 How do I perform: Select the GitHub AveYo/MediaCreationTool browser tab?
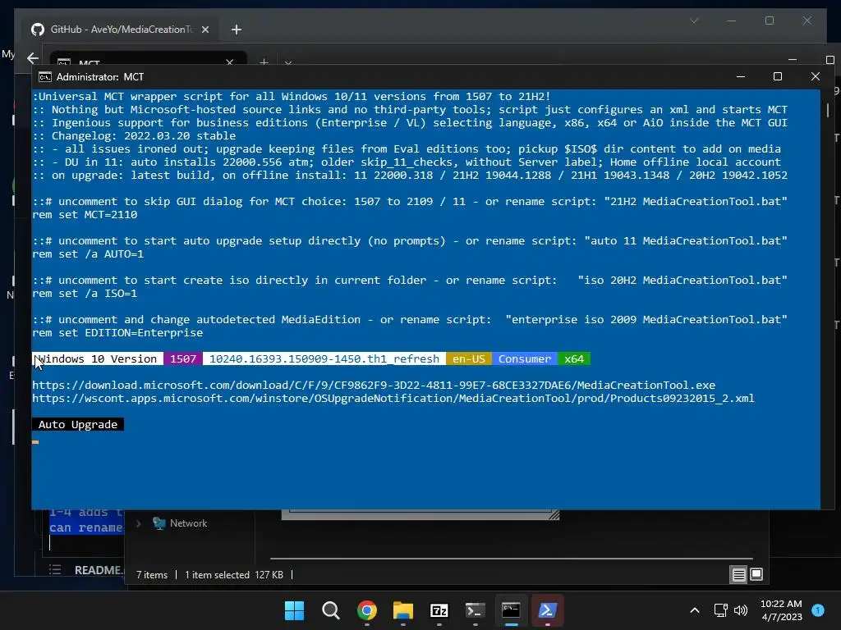point(121,30)
